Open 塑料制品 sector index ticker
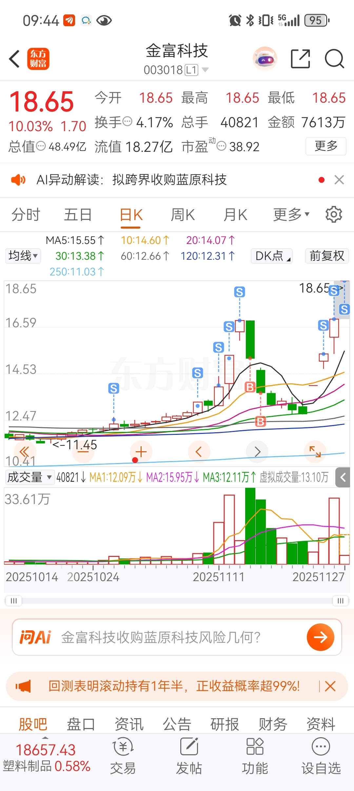The height and width of the screenshot is (791, 354). pos(47,758)
